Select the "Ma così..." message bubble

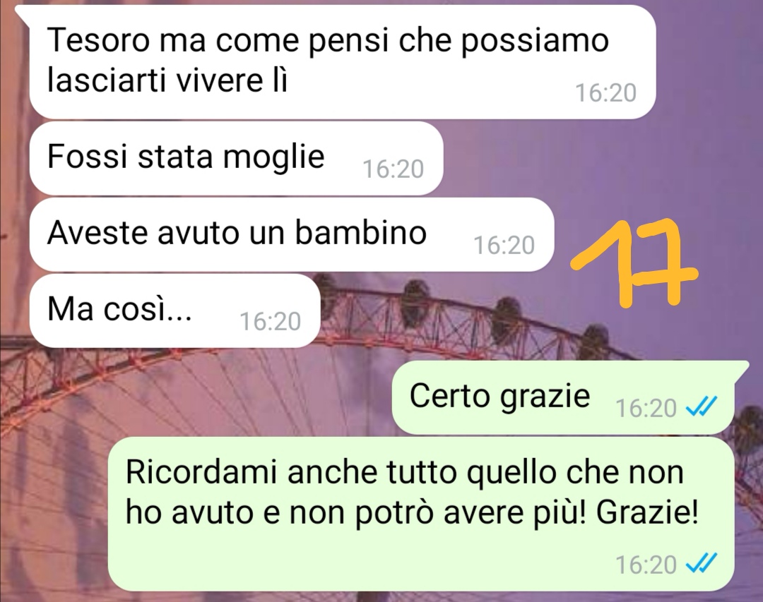(175, 311)
